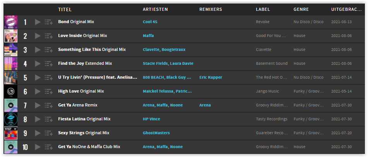Add Get Ya NoOne & Maffa Club Mix to queue
Screen dimensions: 368x157
[49, 147]
